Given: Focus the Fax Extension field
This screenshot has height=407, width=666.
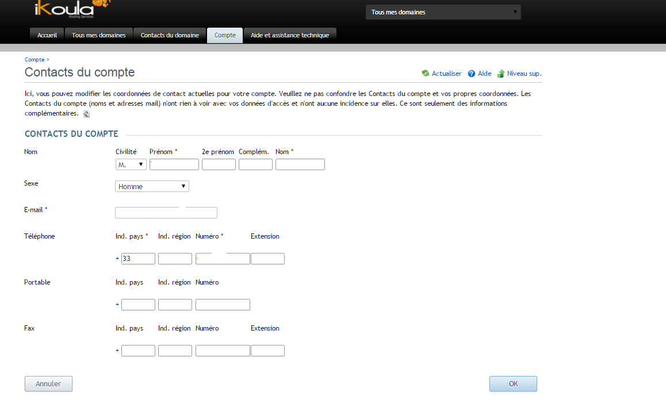Looking at the screenshot, I should (x=267, y=351).
